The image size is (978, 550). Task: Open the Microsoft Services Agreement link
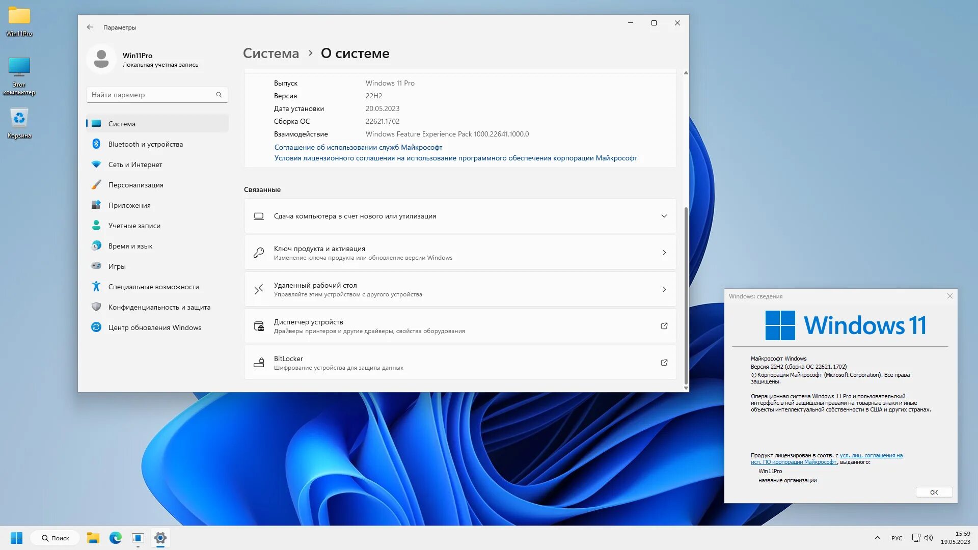(358, 147)
